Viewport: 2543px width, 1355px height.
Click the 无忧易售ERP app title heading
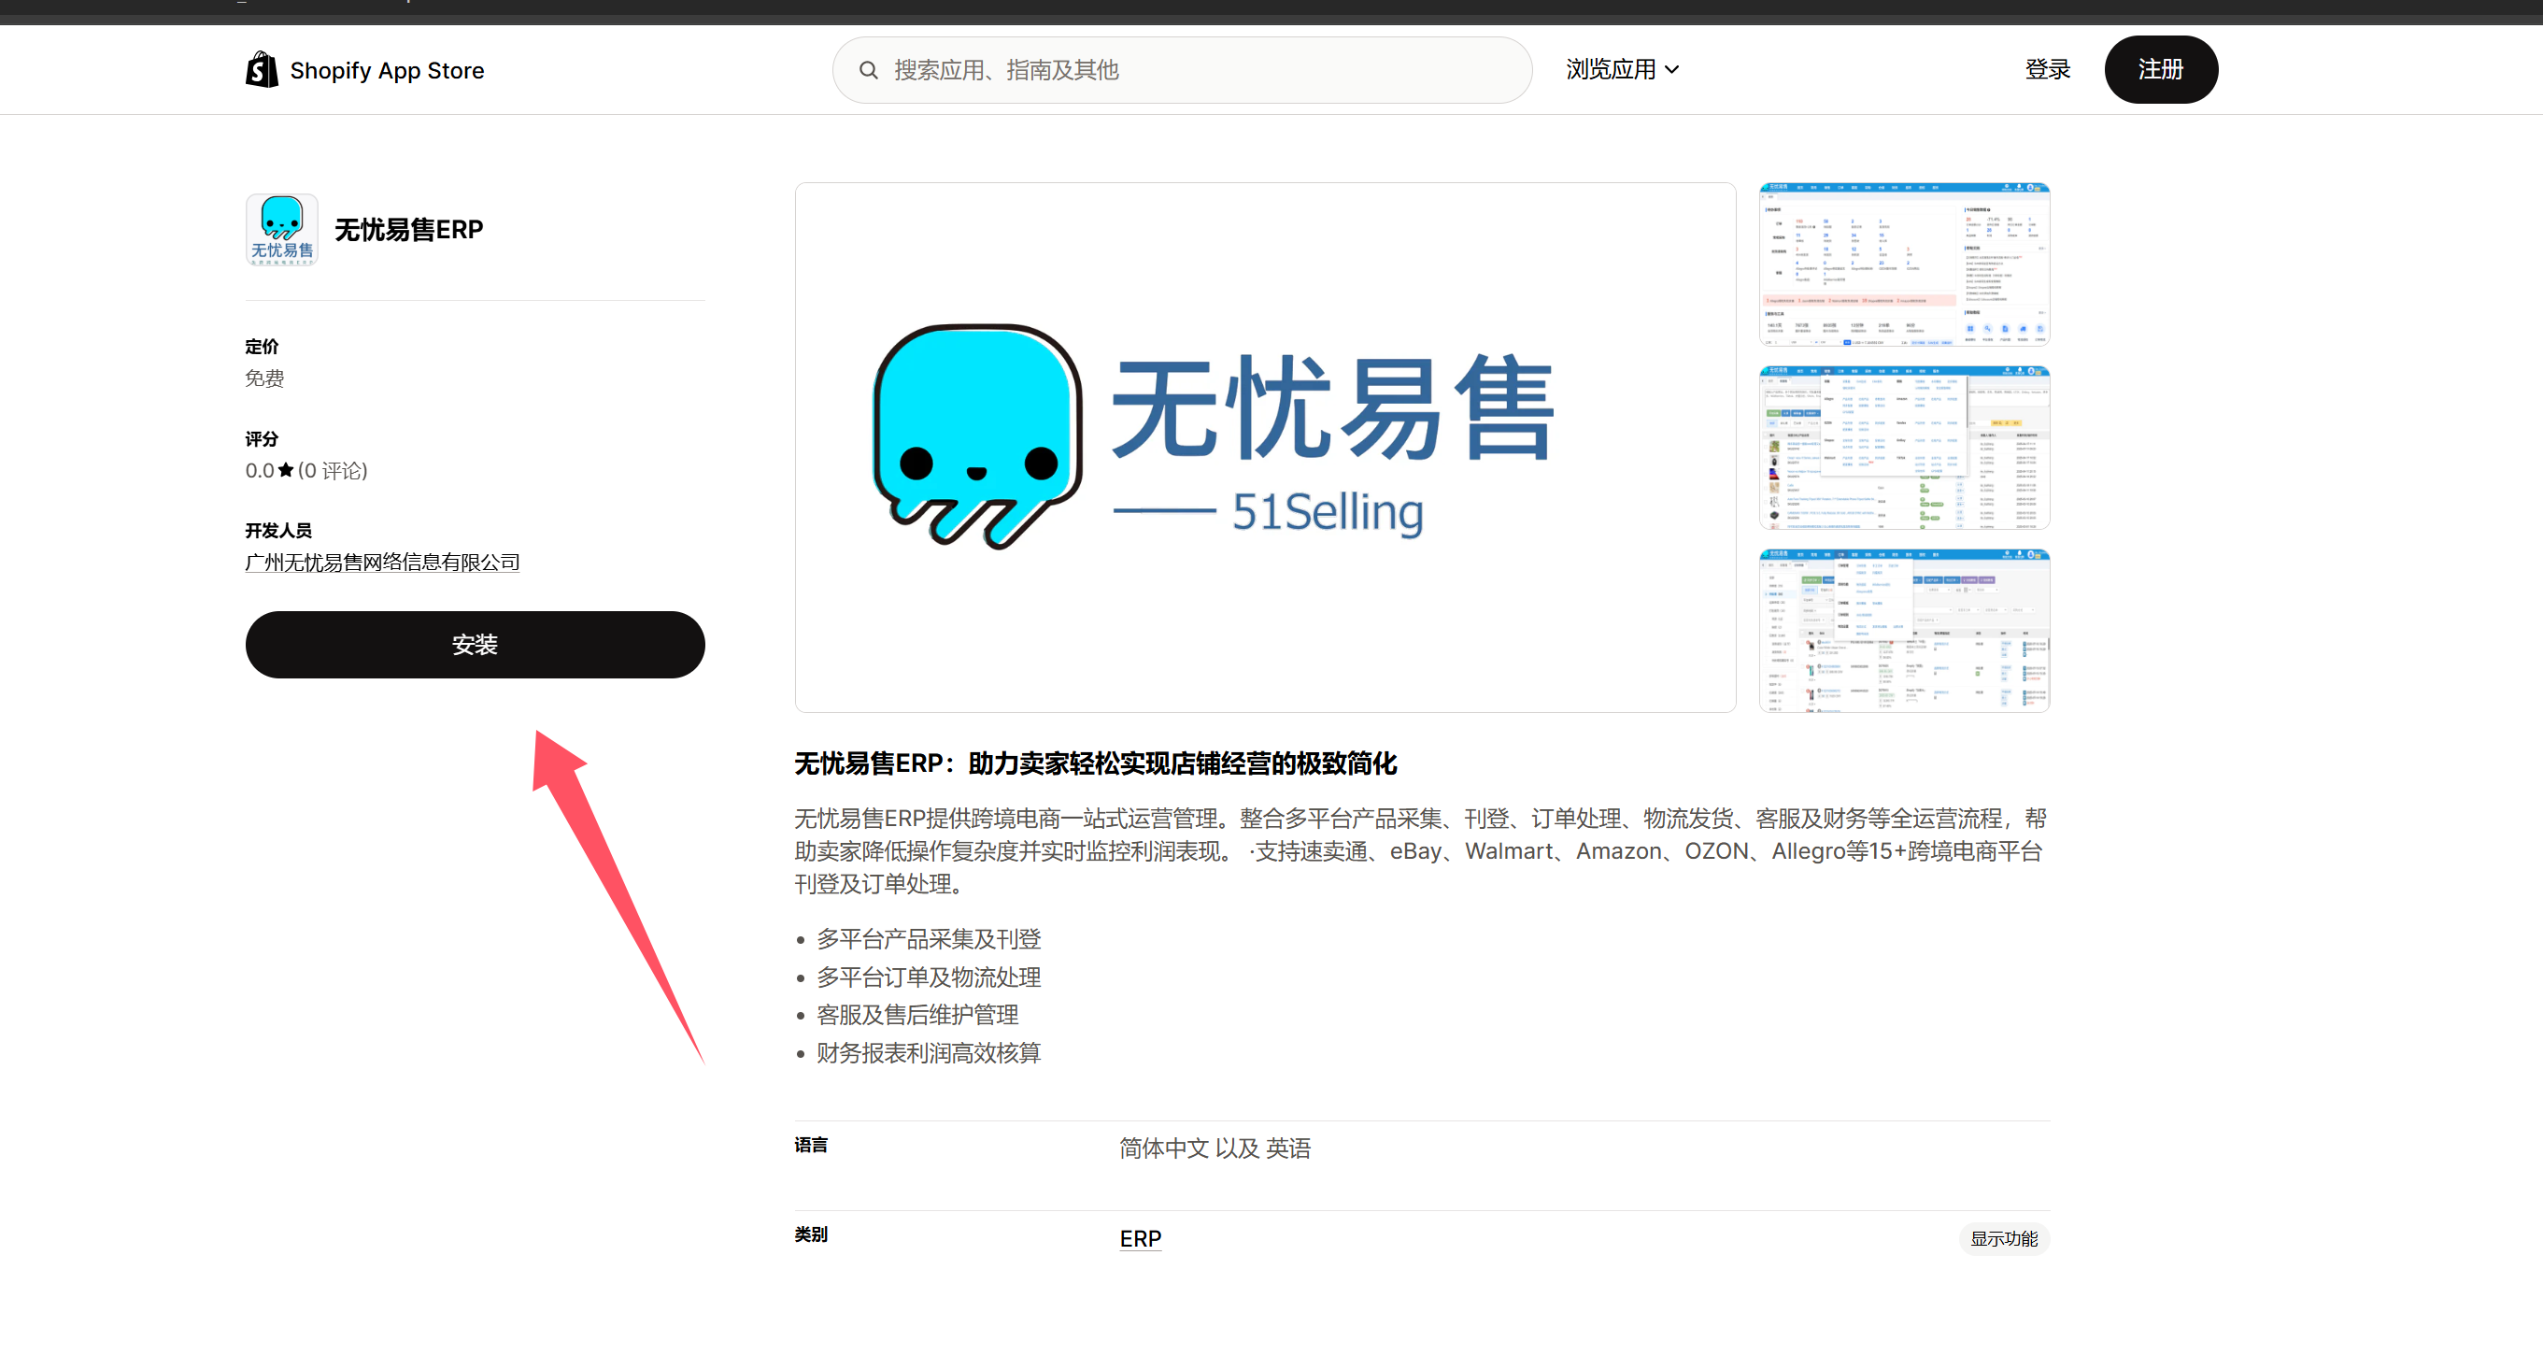coord(408,230)
